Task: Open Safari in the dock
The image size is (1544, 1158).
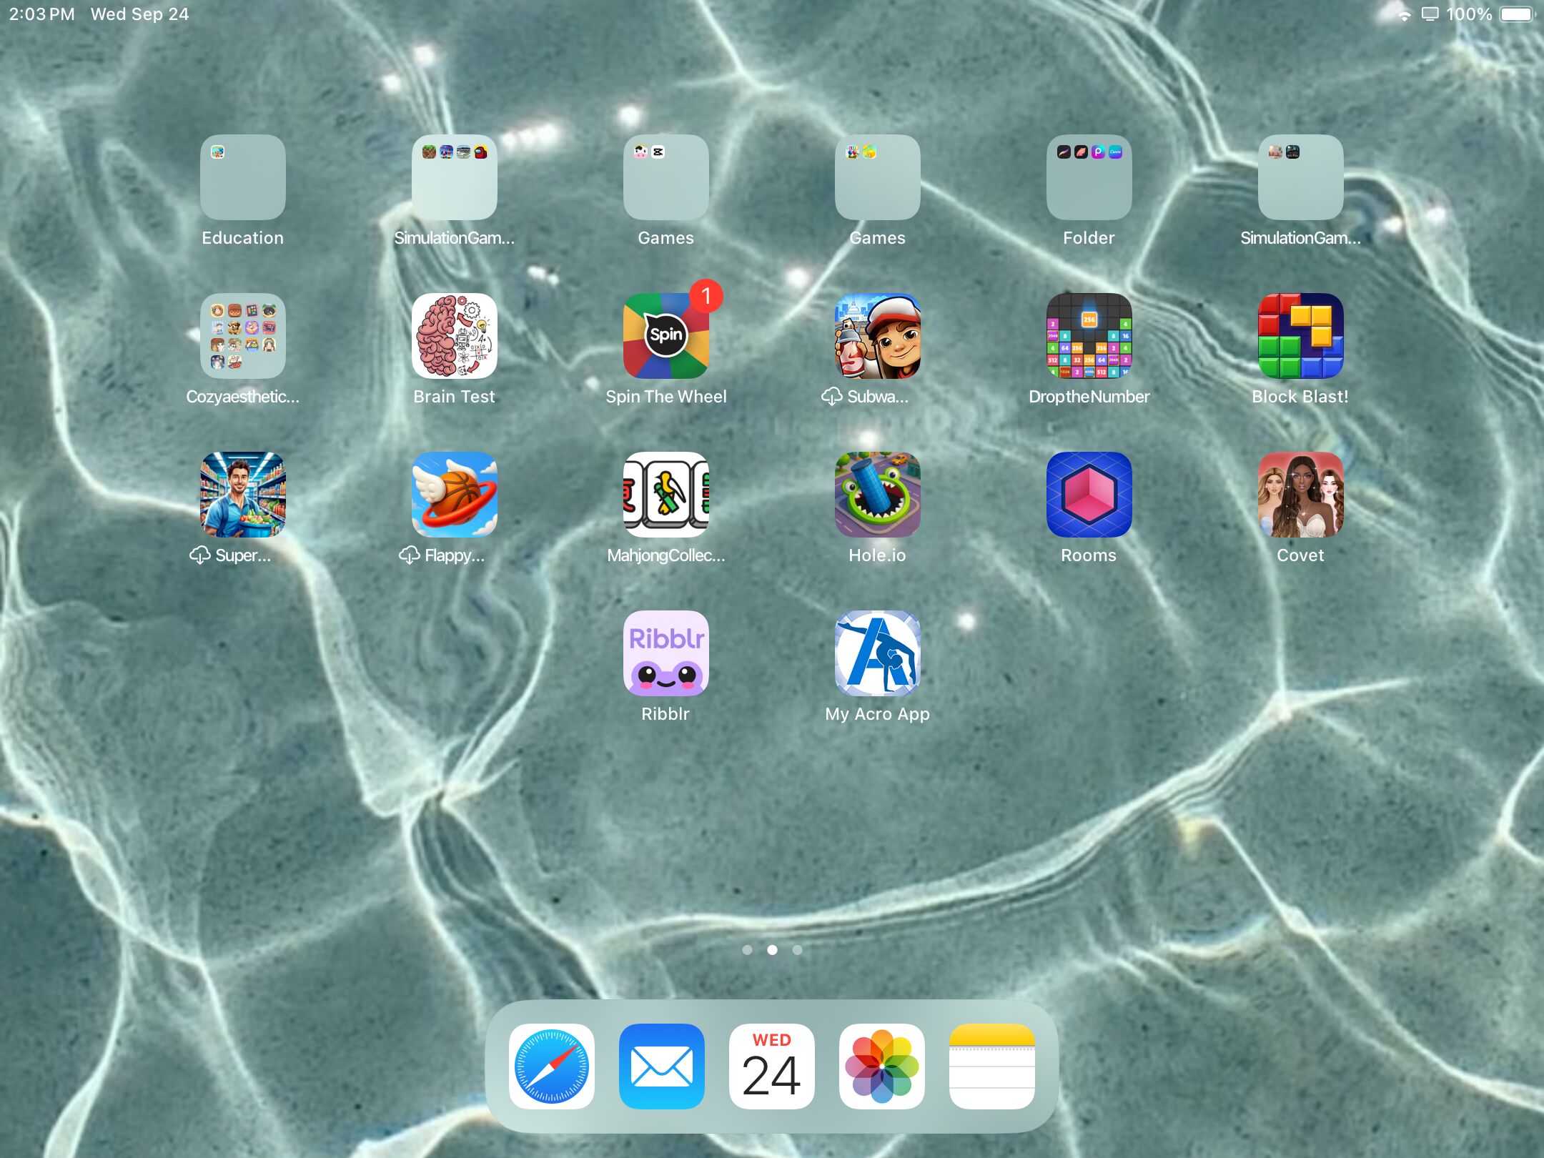Action: point(552,1067)
